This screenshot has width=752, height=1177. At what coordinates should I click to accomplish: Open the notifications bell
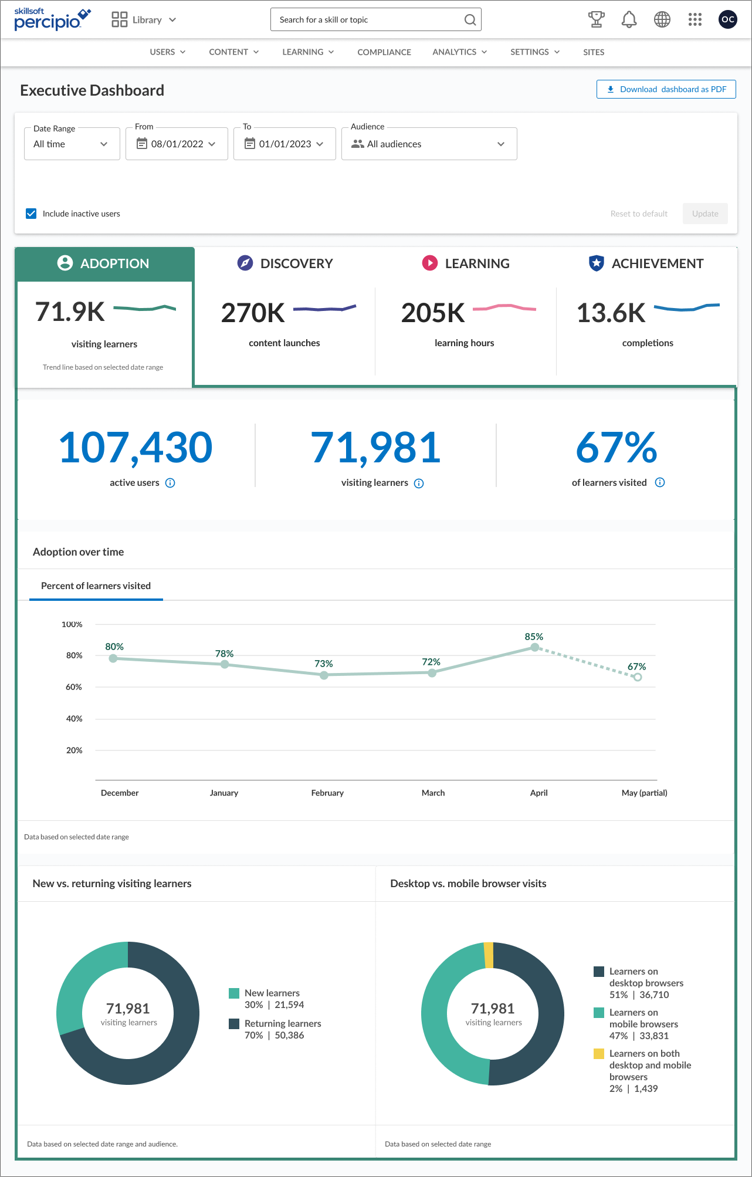tap(629, 19)
